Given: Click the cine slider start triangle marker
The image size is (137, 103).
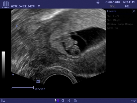Looking at the screenshot, I should (12, 89).
